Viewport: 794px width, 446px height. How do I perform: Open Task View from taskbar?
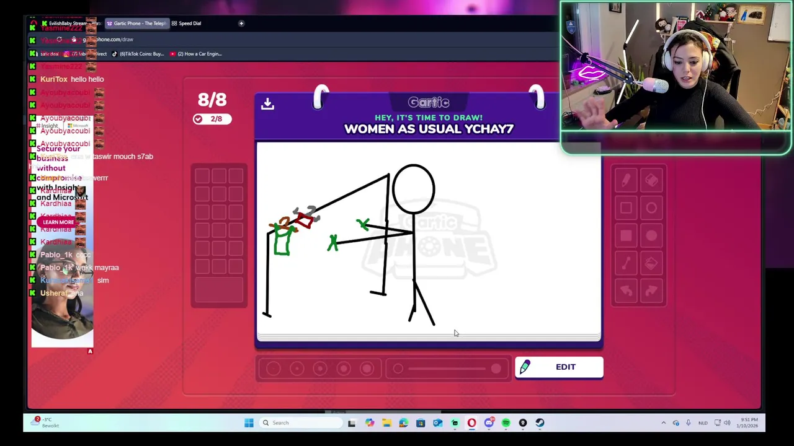(352, 423)
